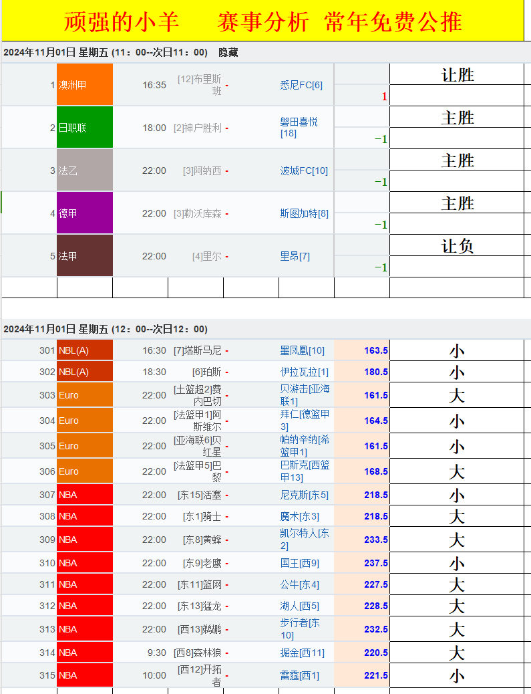Open the 贝游击[亚海联1] team link
Viewport: 531px width, 694px height.
click(305, 394)
